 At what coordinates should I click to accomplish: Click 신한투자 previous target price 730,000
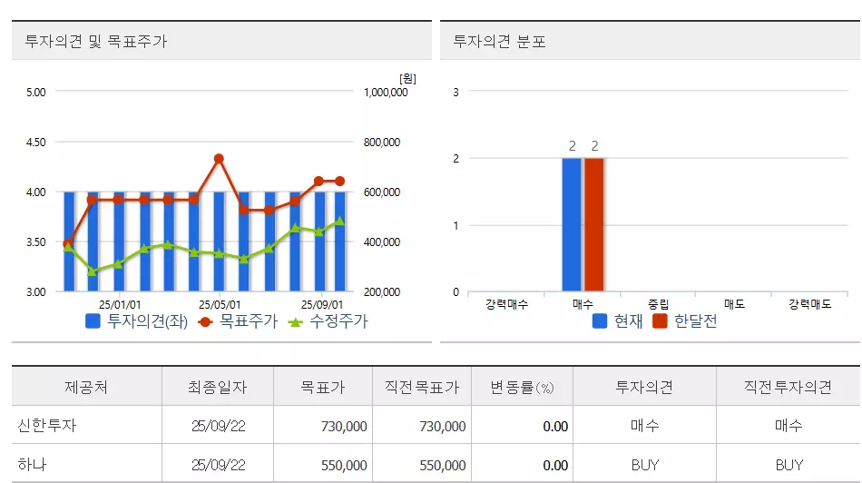pyautogui.click(x=443, y=427)
